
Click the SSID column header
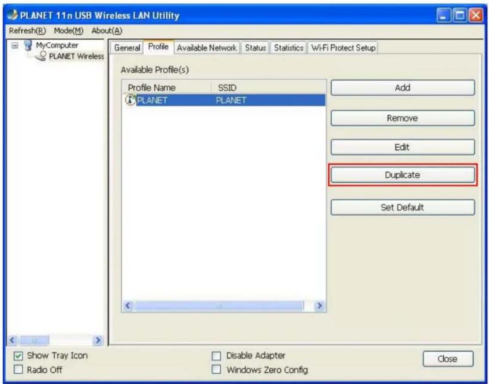(269, 88)
